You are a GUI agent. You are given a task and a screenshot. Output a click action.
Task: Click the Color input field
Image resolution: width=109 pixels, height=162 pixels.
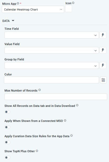tap(51, 80)
